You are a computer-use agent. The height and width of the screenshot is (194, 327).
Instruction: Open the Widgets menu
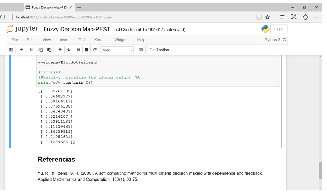(121, 40)
